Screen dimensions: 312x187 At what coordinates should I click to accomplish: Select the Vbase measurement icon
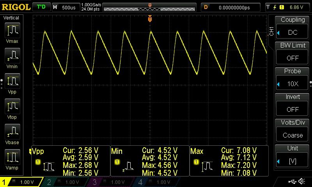coord(12,132)
